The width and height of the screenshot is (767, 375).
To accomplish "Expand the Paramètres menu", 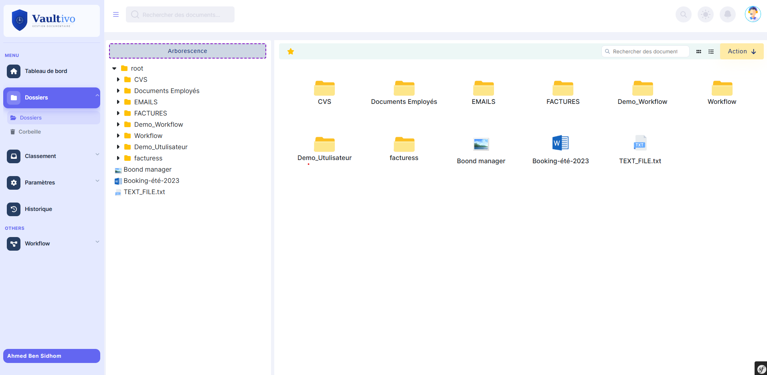I will tap(52, 182).
